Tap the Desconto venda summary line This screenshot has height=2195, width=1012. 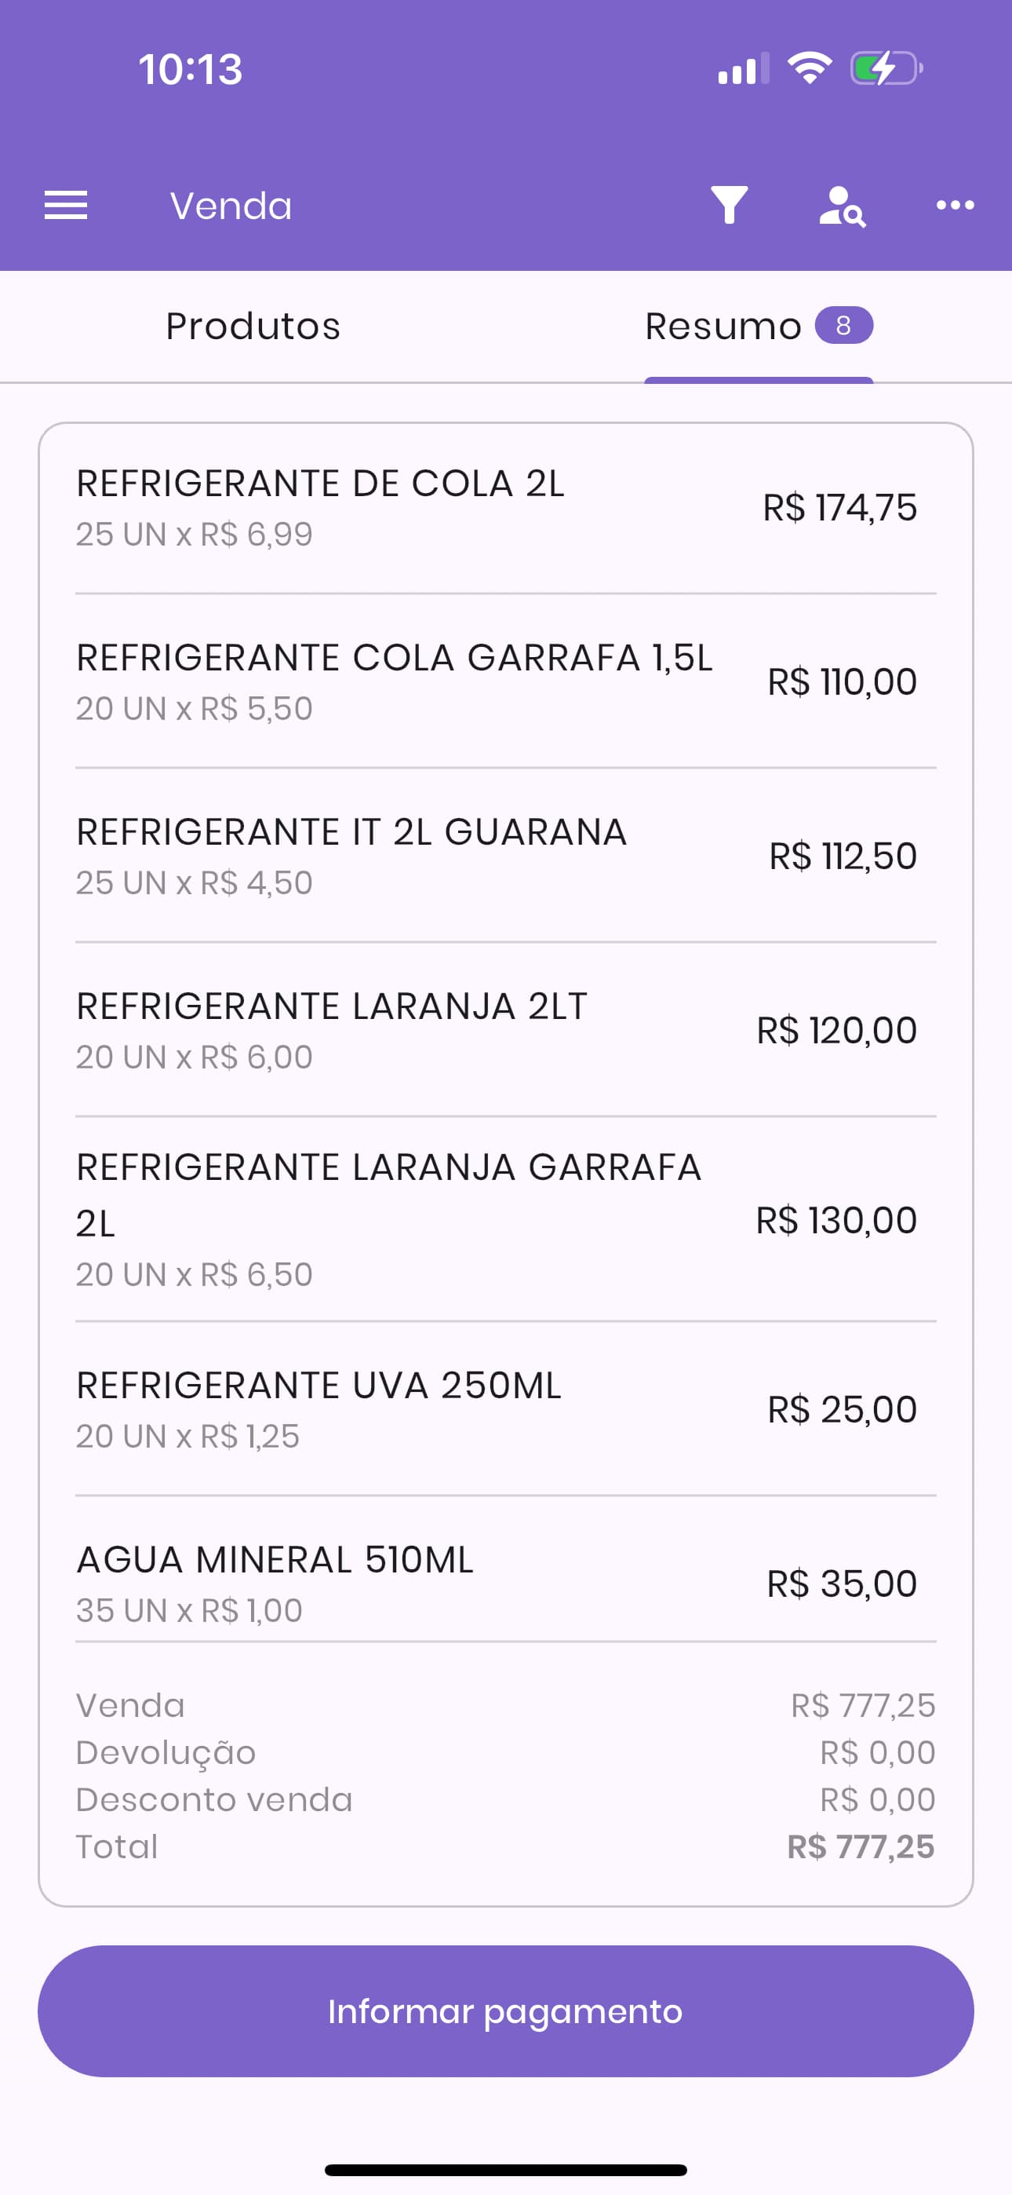pos(505,1799)
